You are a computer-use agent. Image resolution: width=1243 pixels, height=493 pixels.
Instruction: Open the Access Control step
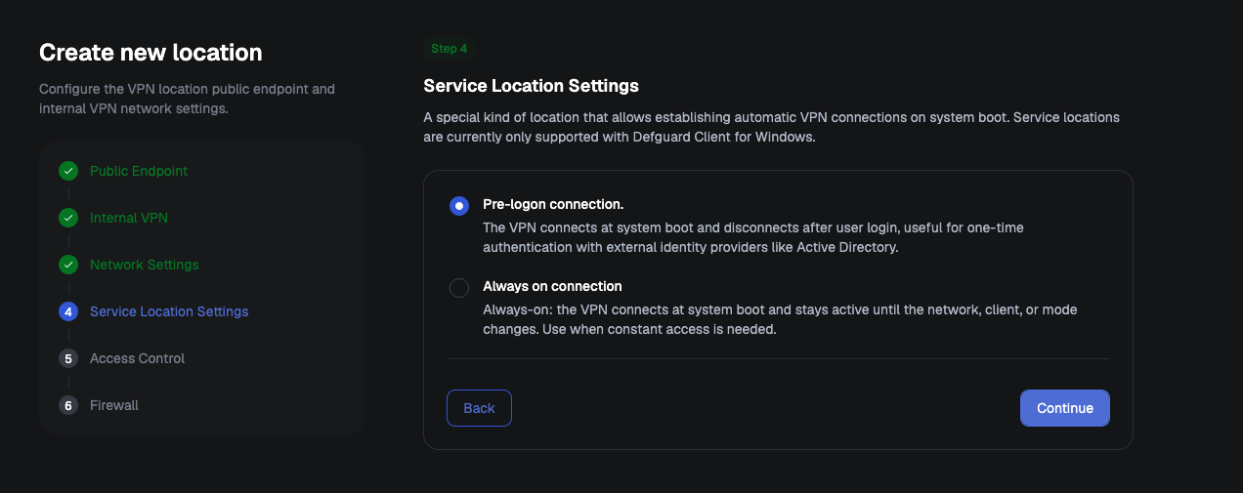pyautogui.click(x=137, y=358)
